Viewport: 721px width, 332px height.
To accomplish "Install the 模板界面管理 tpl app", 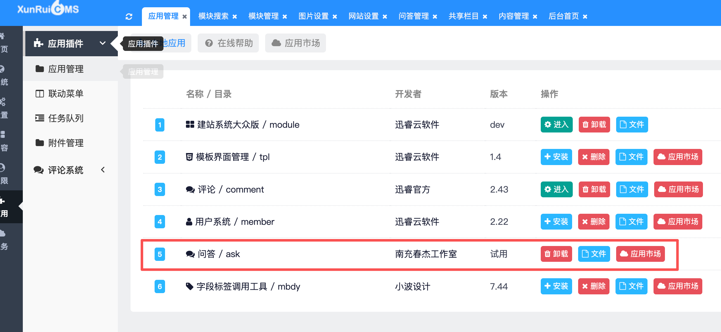I will coord(556,157).
